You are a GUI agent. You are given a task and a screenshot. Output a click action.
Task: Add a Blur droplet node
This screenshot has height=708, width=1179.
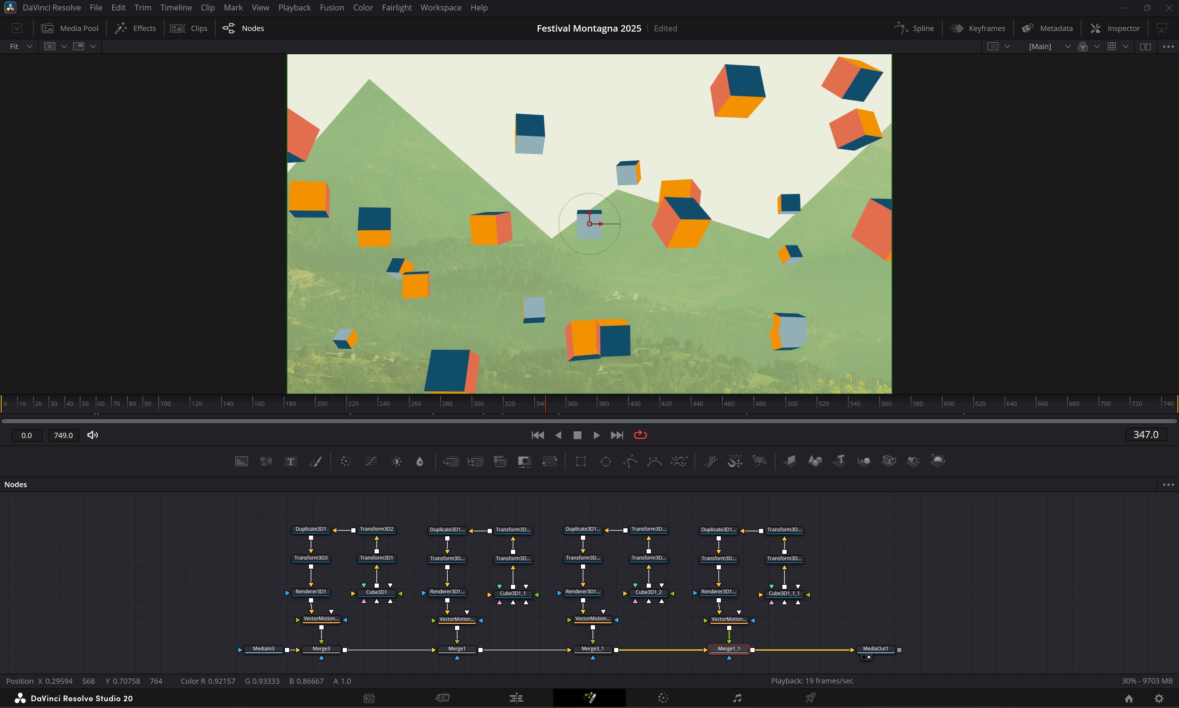pos(420,461)
